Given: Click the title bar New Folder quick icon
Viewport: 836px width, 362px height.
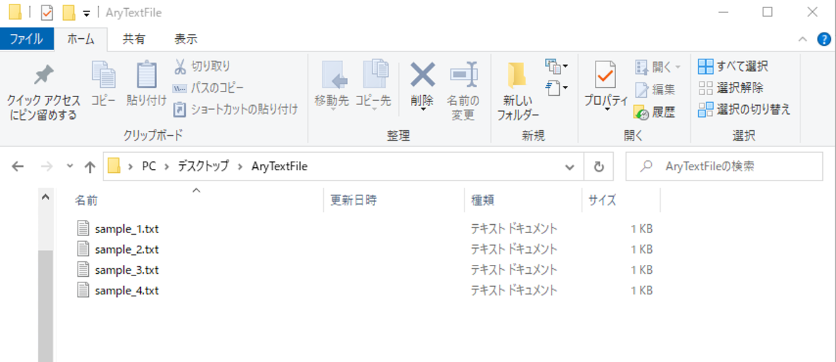Looking at the screenshot, I should 69,13.
